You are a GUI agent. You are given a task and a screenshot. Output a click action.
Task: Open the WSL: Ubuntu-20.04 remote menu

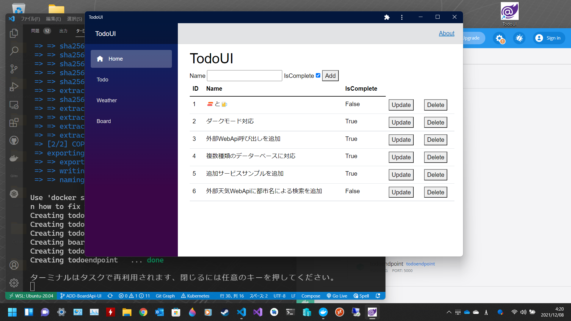pyautogui.click(x=31, y=296)
